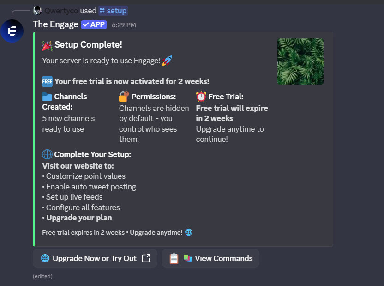Click the setup slash command tag
Viewport: 384px width, 286px height.
click(113, 11)
